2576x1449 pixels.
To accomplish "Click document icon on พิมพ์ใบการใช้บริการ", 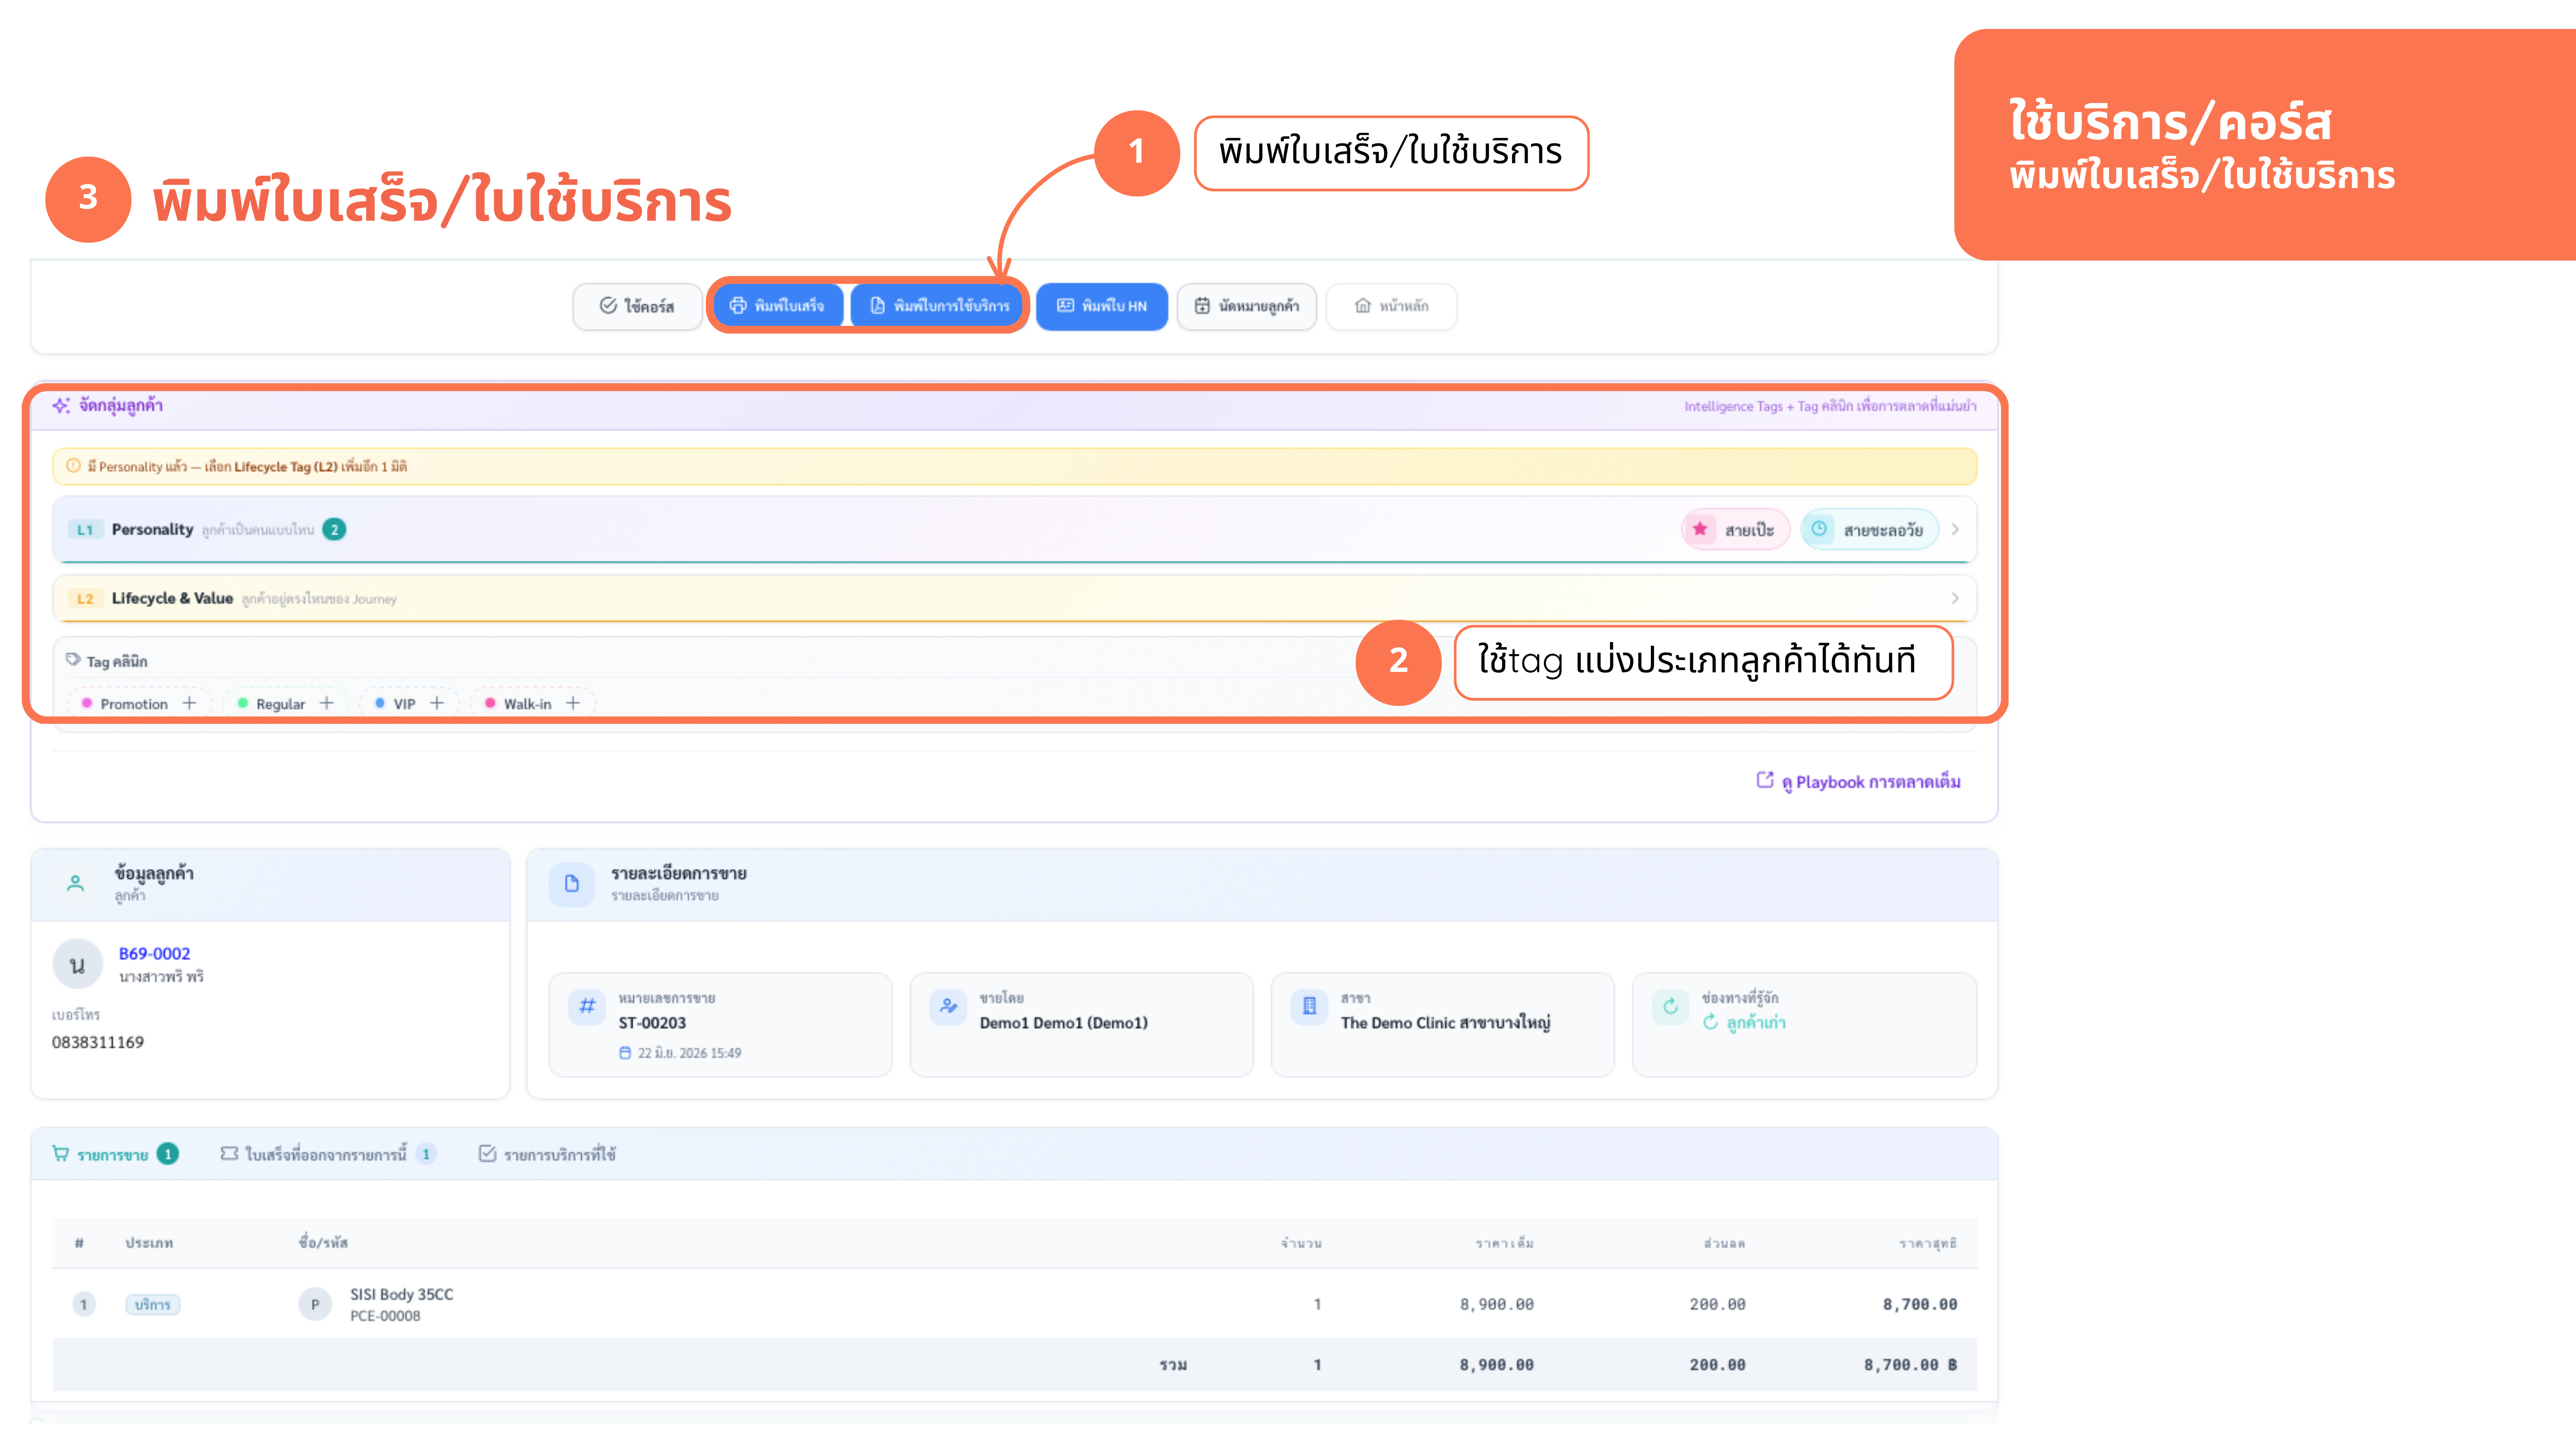I will (x=877, y=306).
